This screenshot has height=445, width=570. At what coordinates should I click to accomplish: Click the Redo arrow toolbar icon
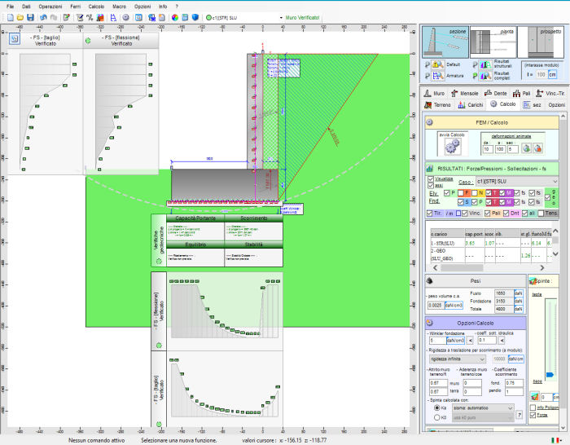pos(54,17)
